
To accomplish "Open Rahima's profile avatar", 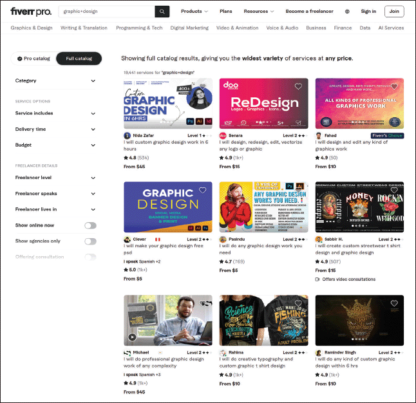I will tap(223, 353).
